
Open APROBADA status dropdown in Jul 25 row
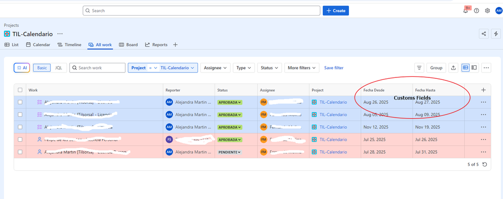[x=230, y=140]
